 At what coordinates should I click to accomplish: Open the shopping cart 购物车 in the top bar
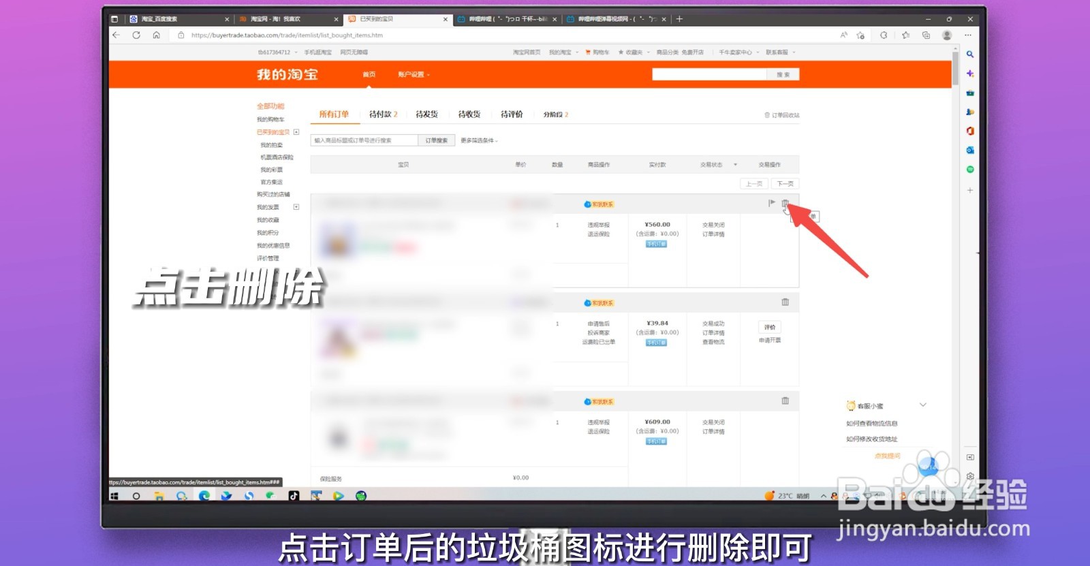(597, 52)
